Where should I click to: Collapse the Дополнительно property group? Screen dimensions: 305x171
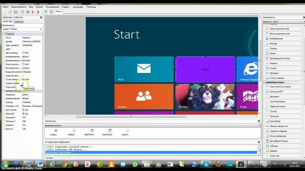click(x=4, y=91)
